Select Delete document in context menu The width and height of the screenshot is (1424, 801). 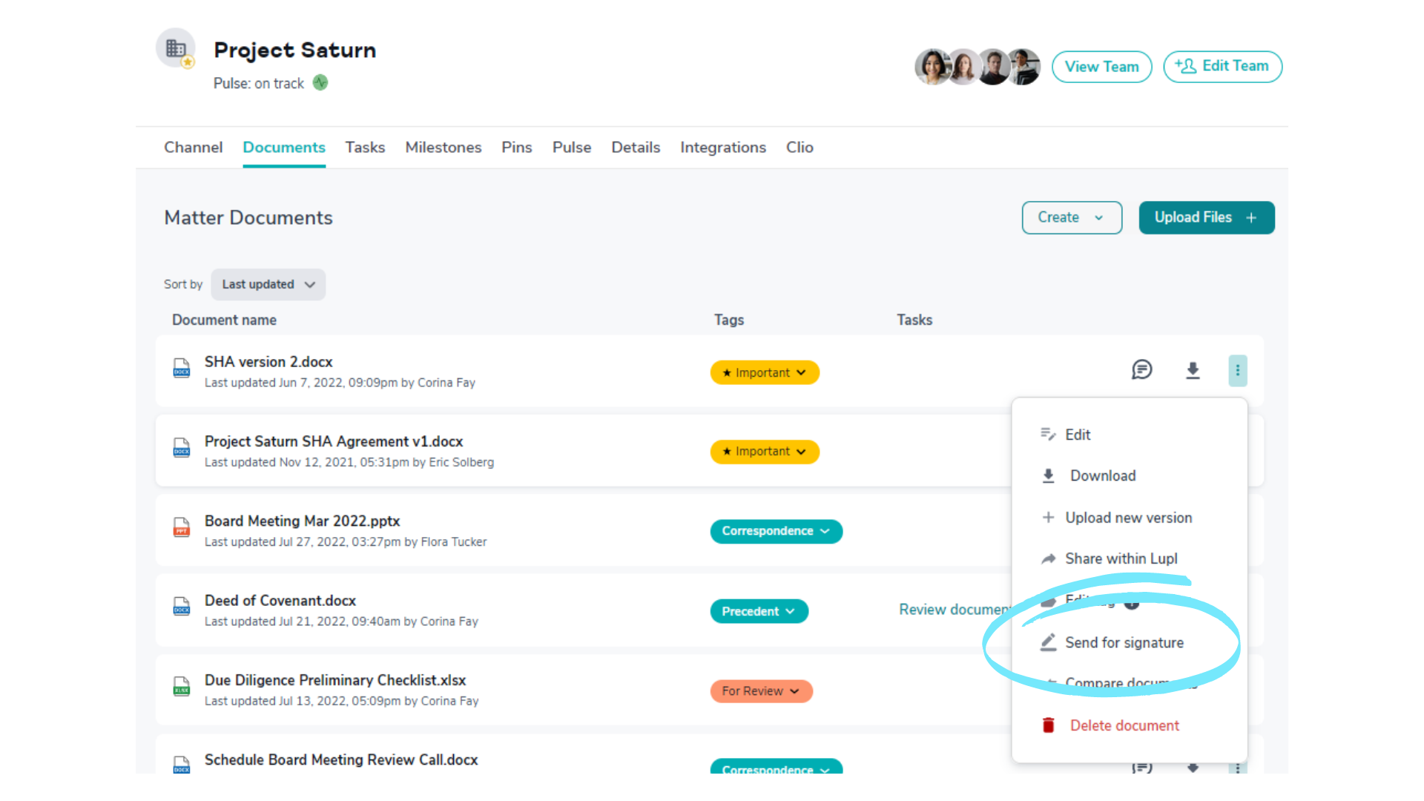1124,725
